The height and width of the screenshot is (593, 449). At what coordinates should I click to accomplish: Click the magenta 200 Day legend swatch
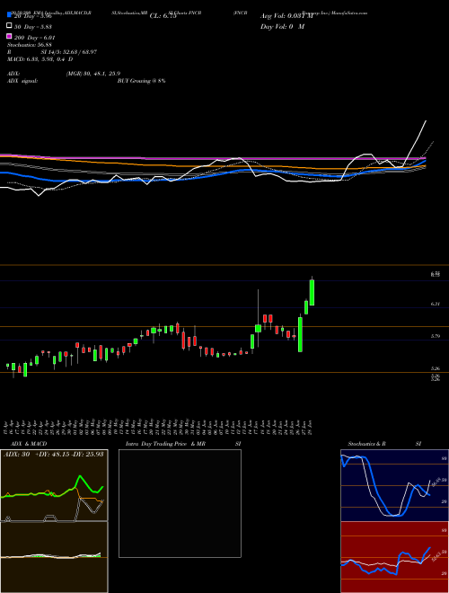click(x=10, y=36)
